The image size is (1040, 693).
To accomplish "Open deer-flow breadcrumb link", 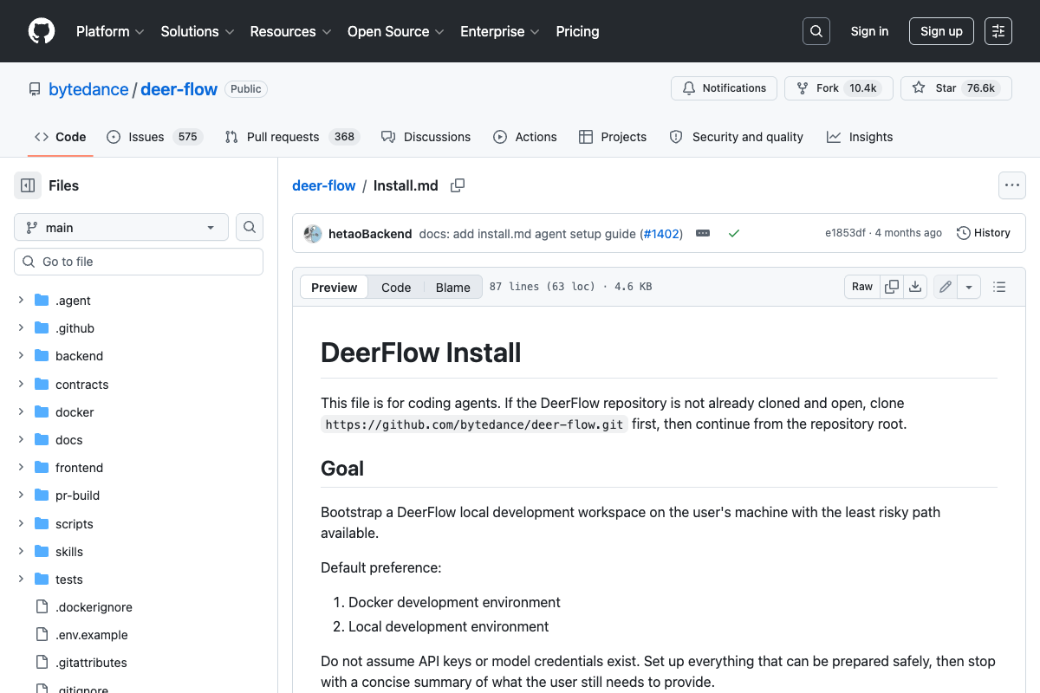I will tap(324, 185).
